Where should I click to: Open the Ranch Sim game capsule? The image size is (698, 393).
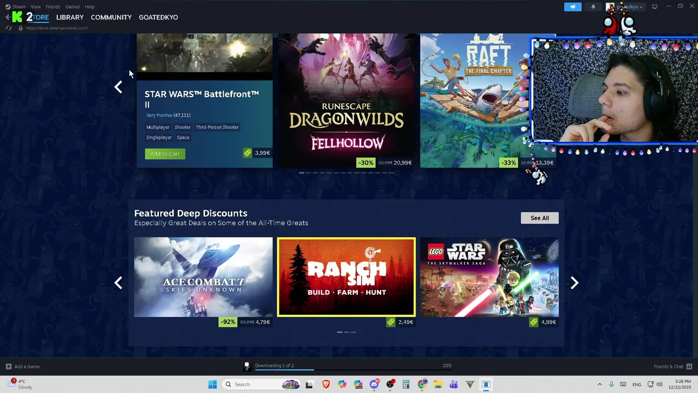click(x=346, y=277)
